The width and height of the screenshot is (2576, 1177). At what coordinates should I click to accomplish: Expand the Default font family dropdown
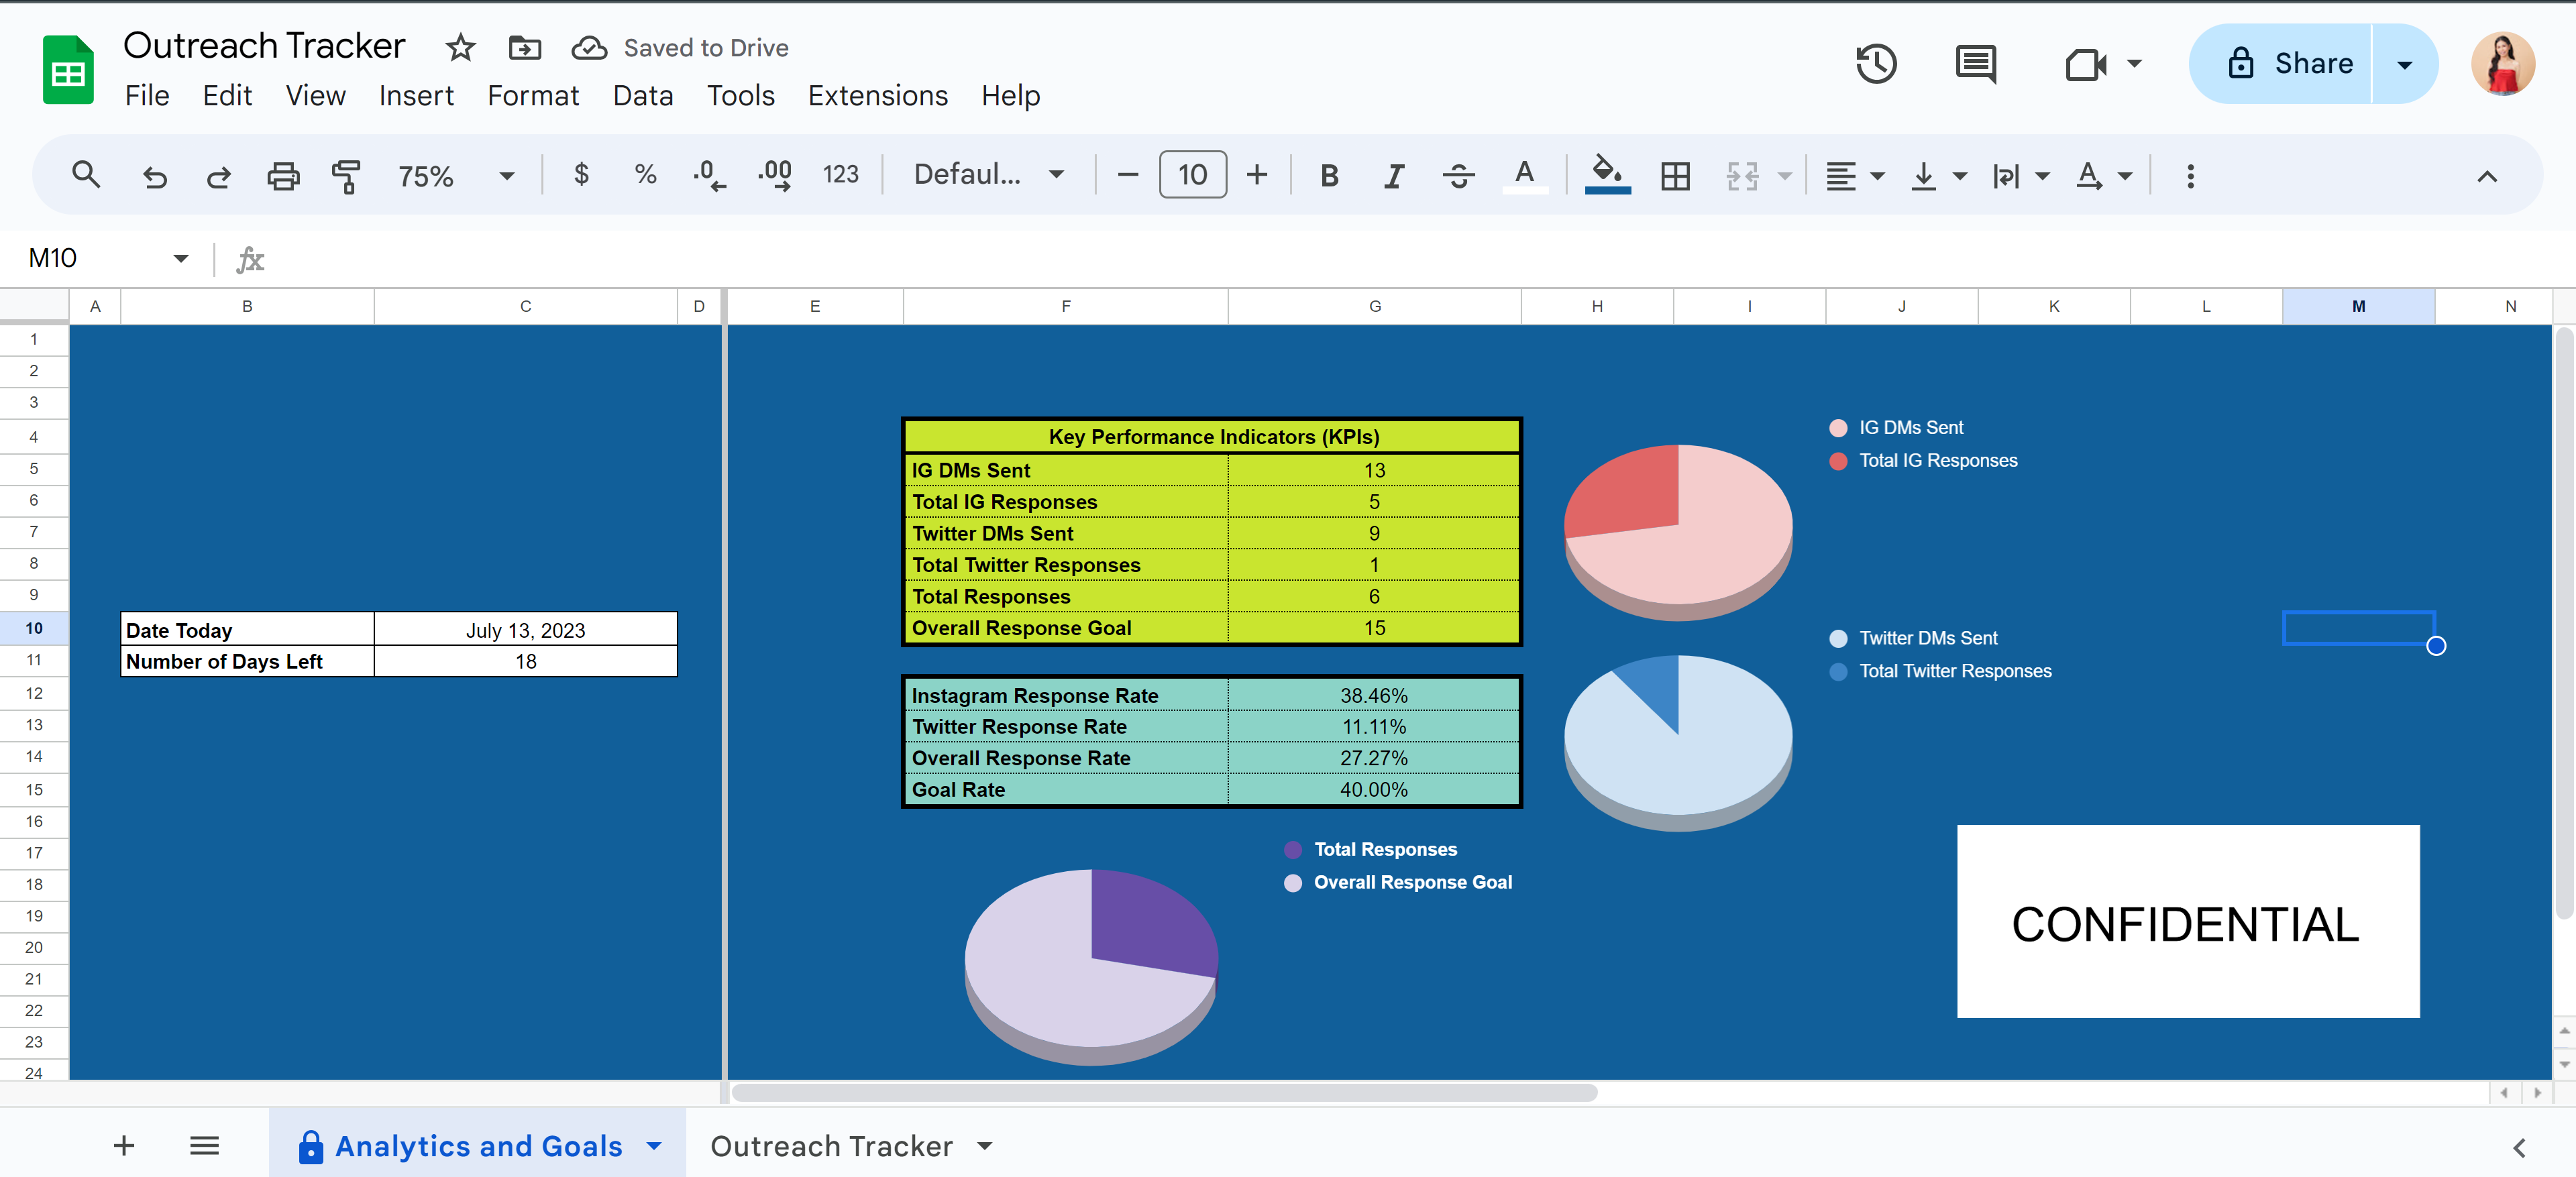[988, 175]
